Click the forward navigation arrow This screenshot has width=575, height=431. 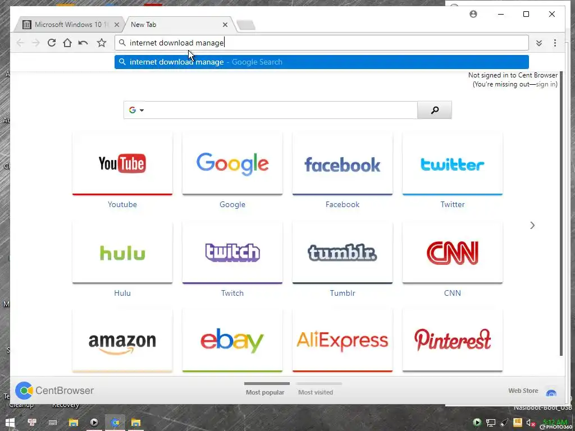[35, 43]
